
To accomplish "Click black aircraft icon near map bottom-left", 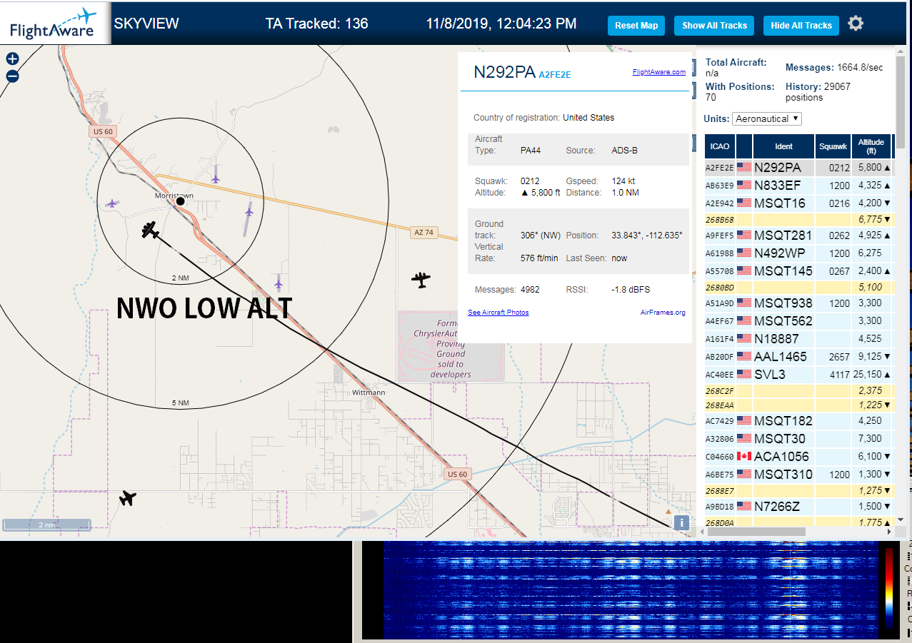I will (x=128, y=497).
